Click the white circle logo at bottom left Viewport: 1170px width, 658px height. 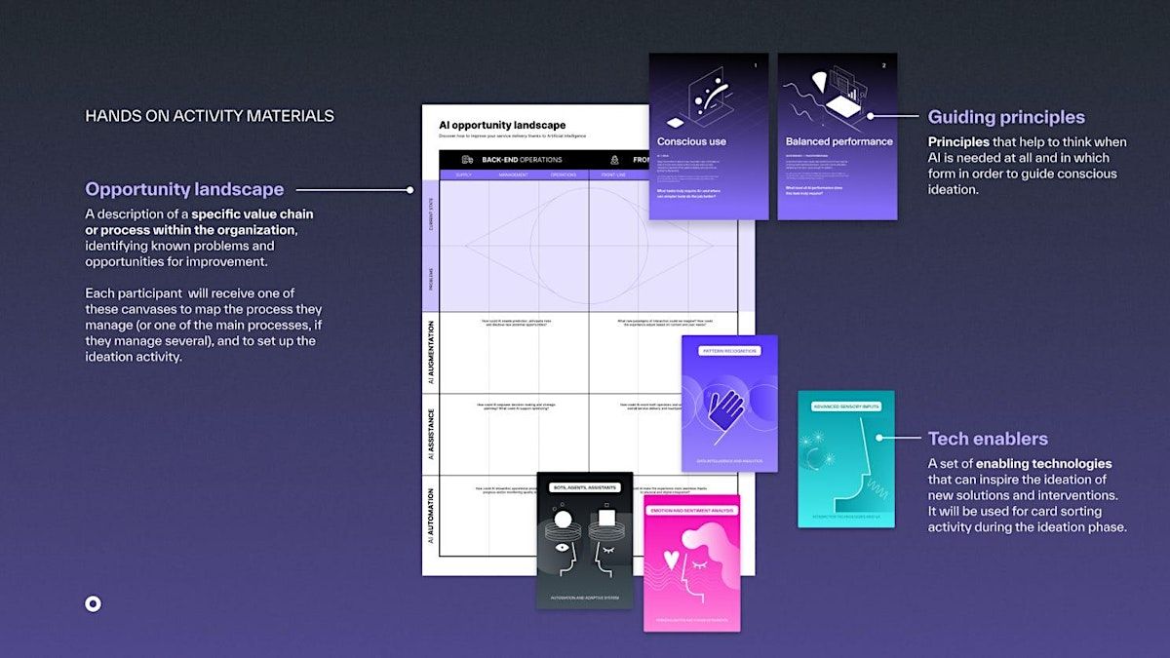93,603
